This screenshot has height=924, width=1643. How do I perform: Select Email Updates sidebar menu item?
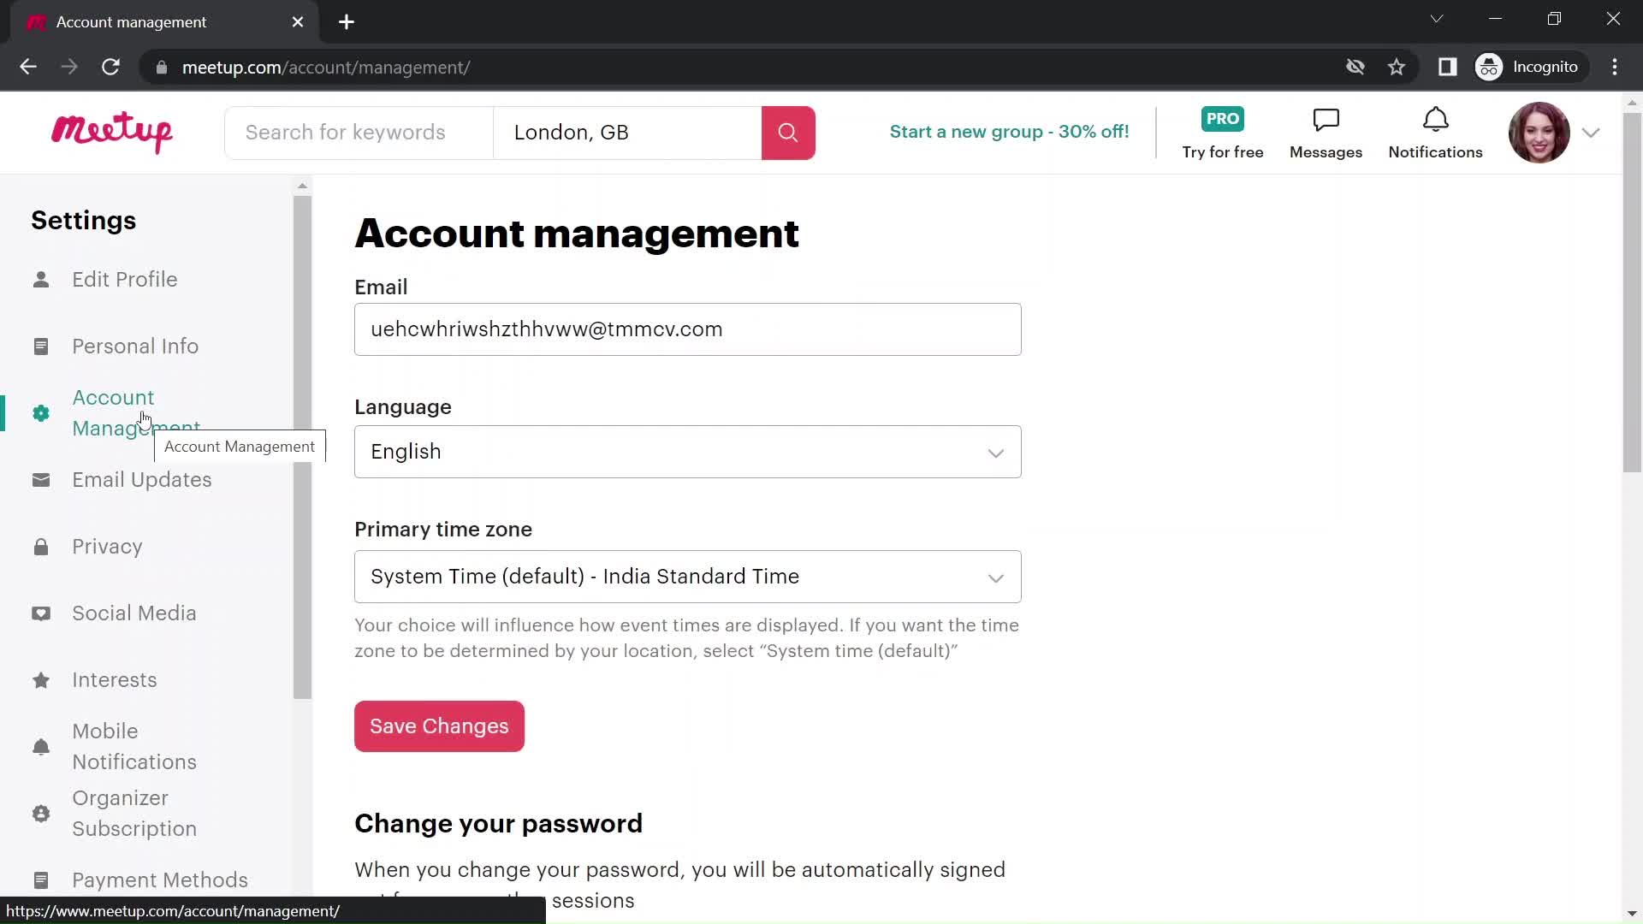(142, 479)
